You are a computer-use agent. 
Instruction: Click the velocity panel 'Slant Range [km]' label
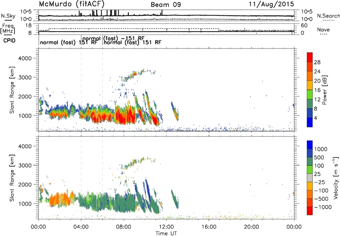(12, 178)
